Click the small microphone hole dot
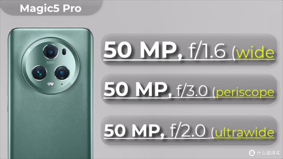The width and height of the screenshot is (283, 159). coord(62,84)
